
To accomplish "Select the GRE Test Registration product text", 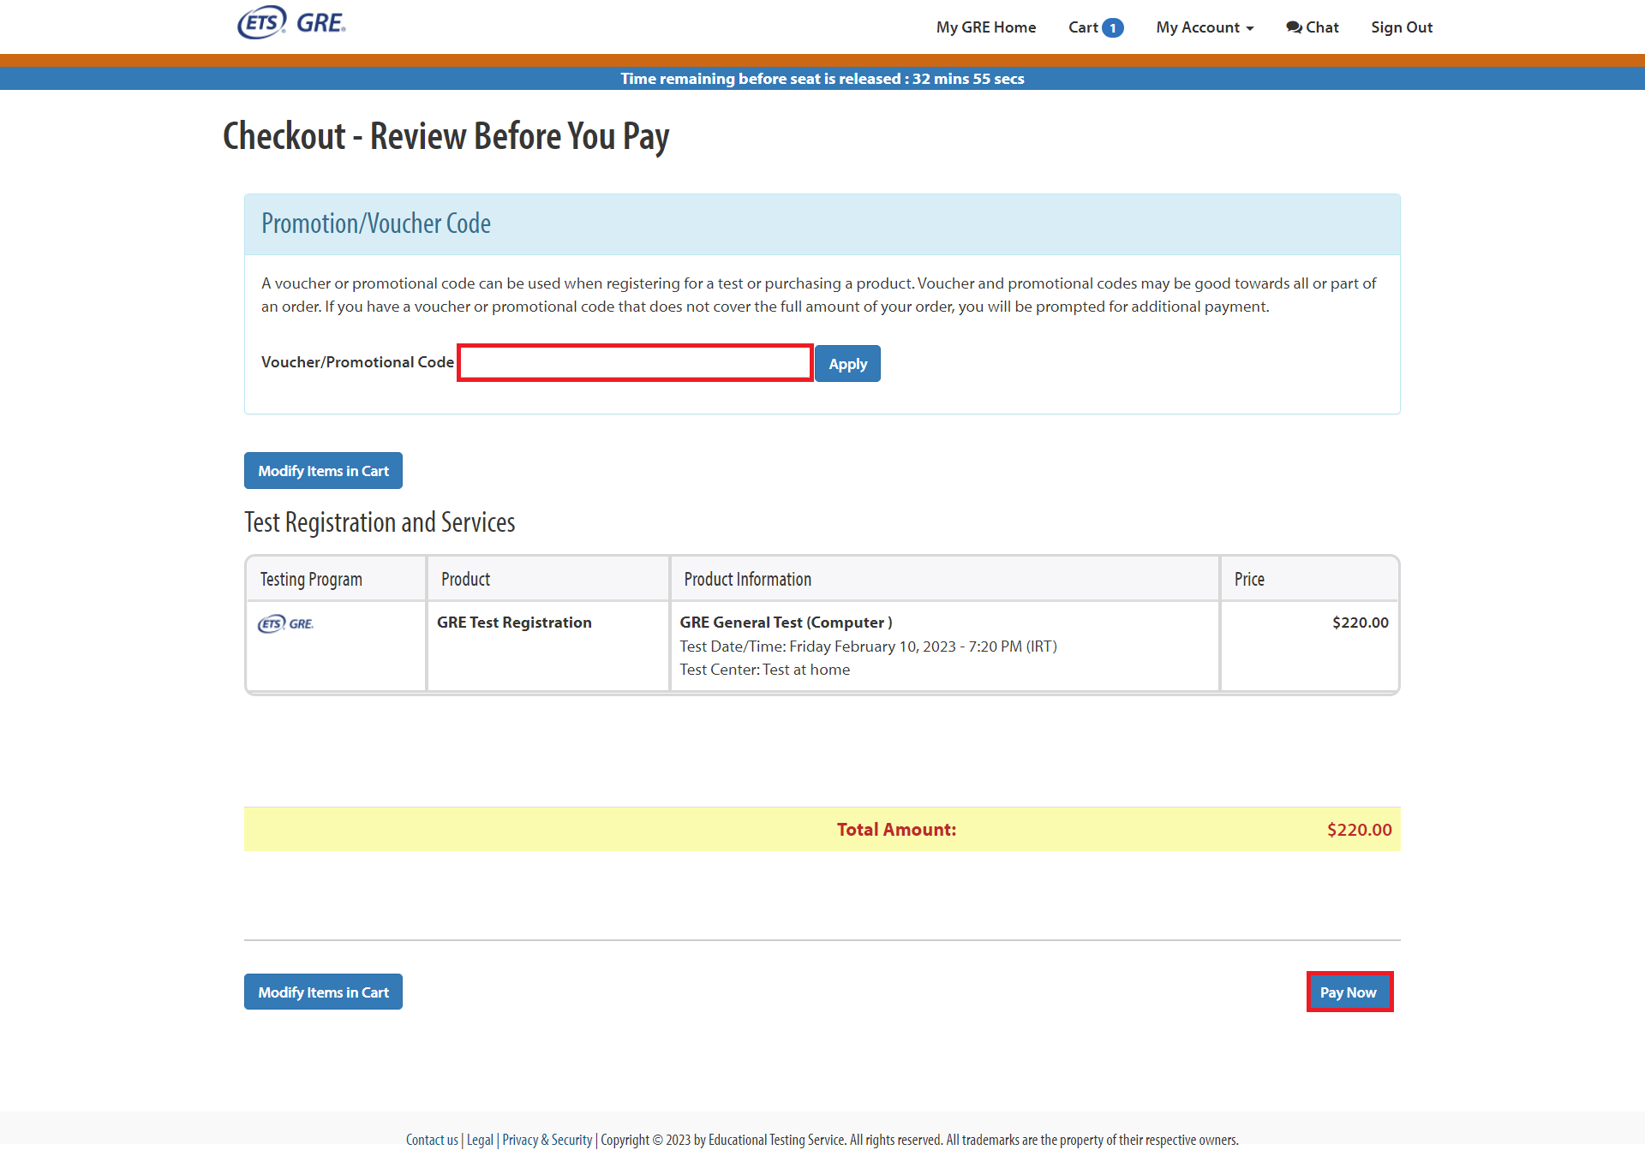I will [x=514, y=623].
